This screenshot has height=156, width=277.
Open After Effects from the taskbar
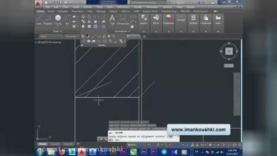click(x=144, y=152)
